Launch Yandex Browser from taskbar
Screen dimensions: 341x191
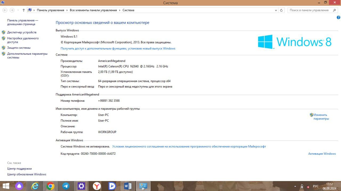(97, 186)
